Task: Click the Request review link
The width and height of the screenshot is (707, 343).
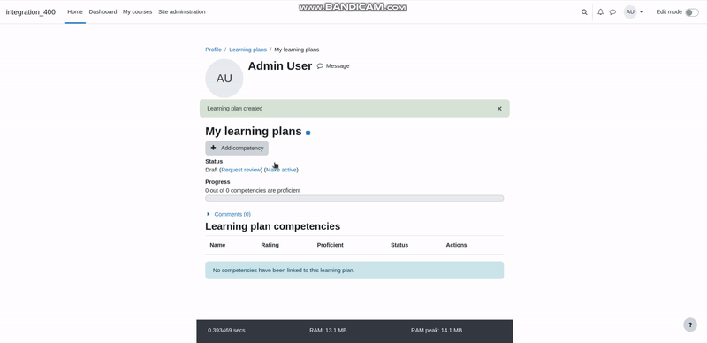Action: click(241, 170)
